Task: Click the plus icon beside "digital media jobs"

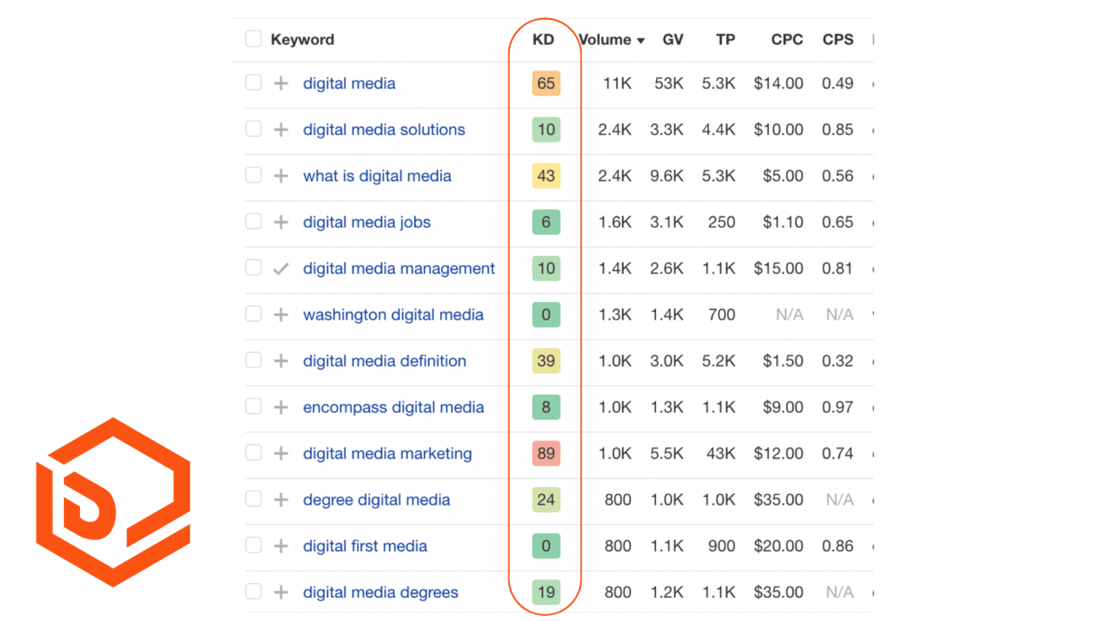Action: tap(281, 222)
